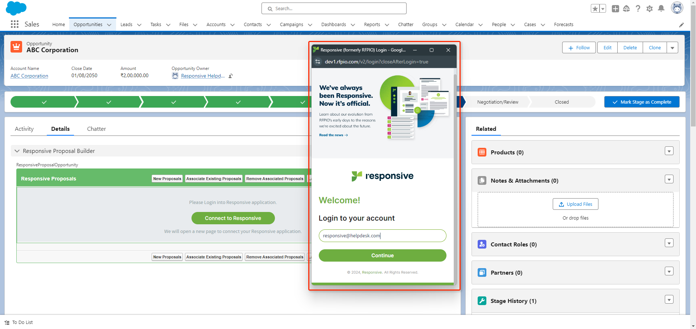Open the ABC Corporation account link
Image resolution: width=696 pixels, height=329 pixels.
coord(29,76)
